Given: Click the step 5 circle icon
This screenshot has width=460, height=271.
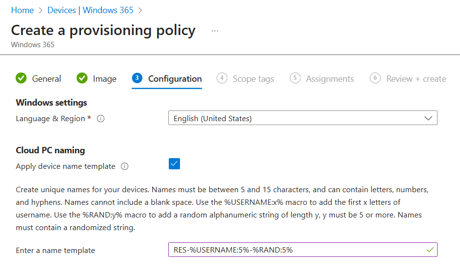Looking at the screenshot, I should pos(295,78).
